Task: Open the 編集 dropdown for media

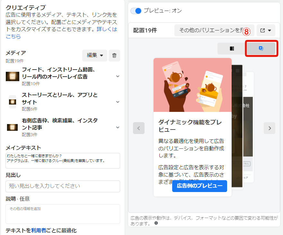Action: pos(95,55)
